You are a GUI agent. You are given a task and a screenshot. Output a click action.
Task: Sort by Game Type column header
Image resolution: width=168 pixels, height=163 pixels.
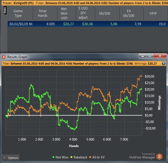pyautogui.click(x=18, y=13)
